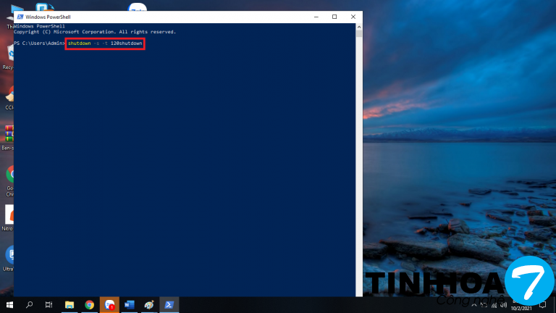The image size is (556, 313).
Task: Open Google Chrome desktop shortcut
Action: pyautogui.click(x=9, y=174)
